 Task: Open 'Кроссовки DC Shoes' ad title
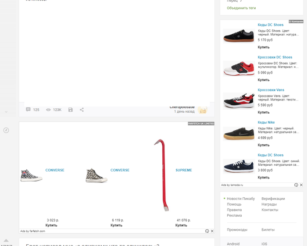pos(275,57)
